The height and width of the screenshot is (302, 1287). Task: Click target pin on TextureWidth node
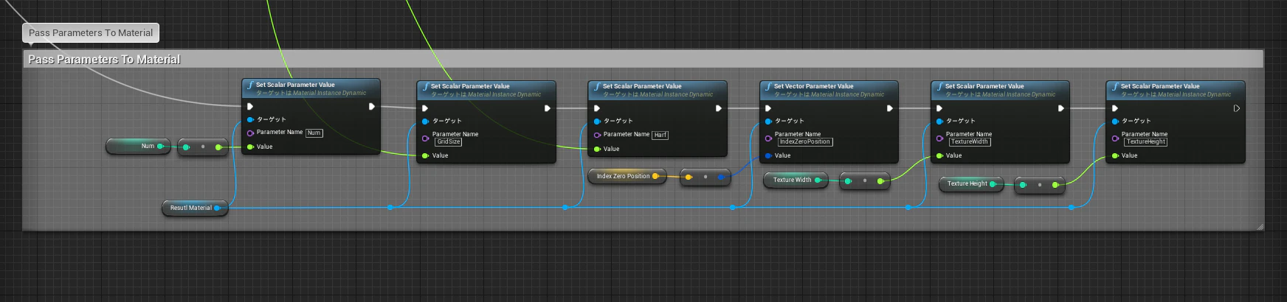point(939,121)
